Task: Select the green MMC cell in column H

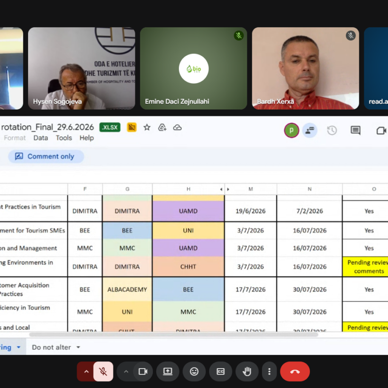Action: coord(188,311)
